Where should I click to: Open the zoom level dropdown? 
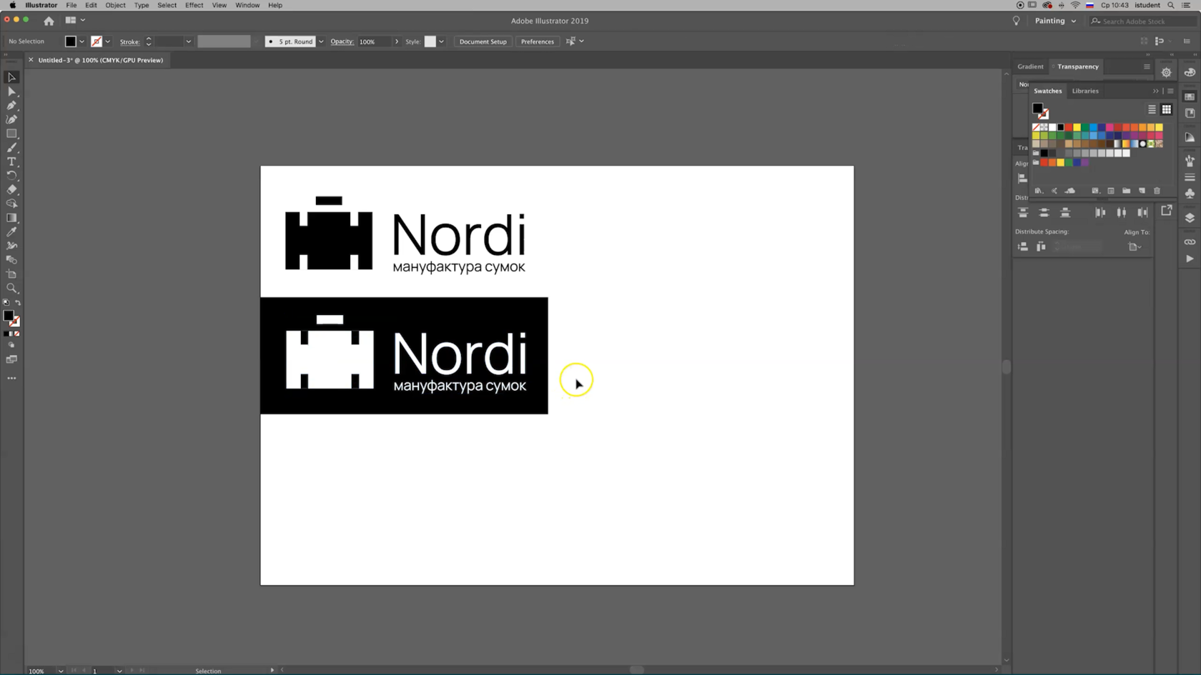click(x=61, y=671)
